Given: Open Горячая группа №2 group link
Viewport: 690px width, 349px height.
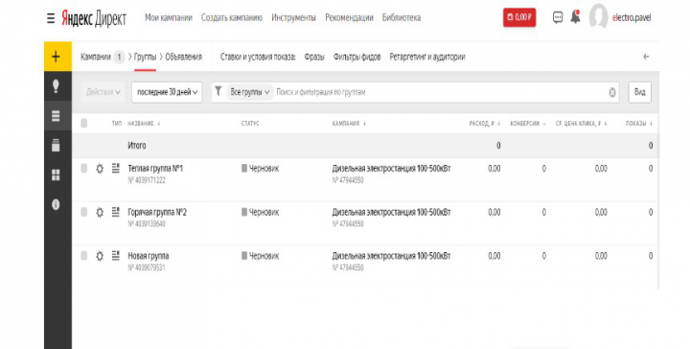Looking at the screenshot, I should coord(157,212).
